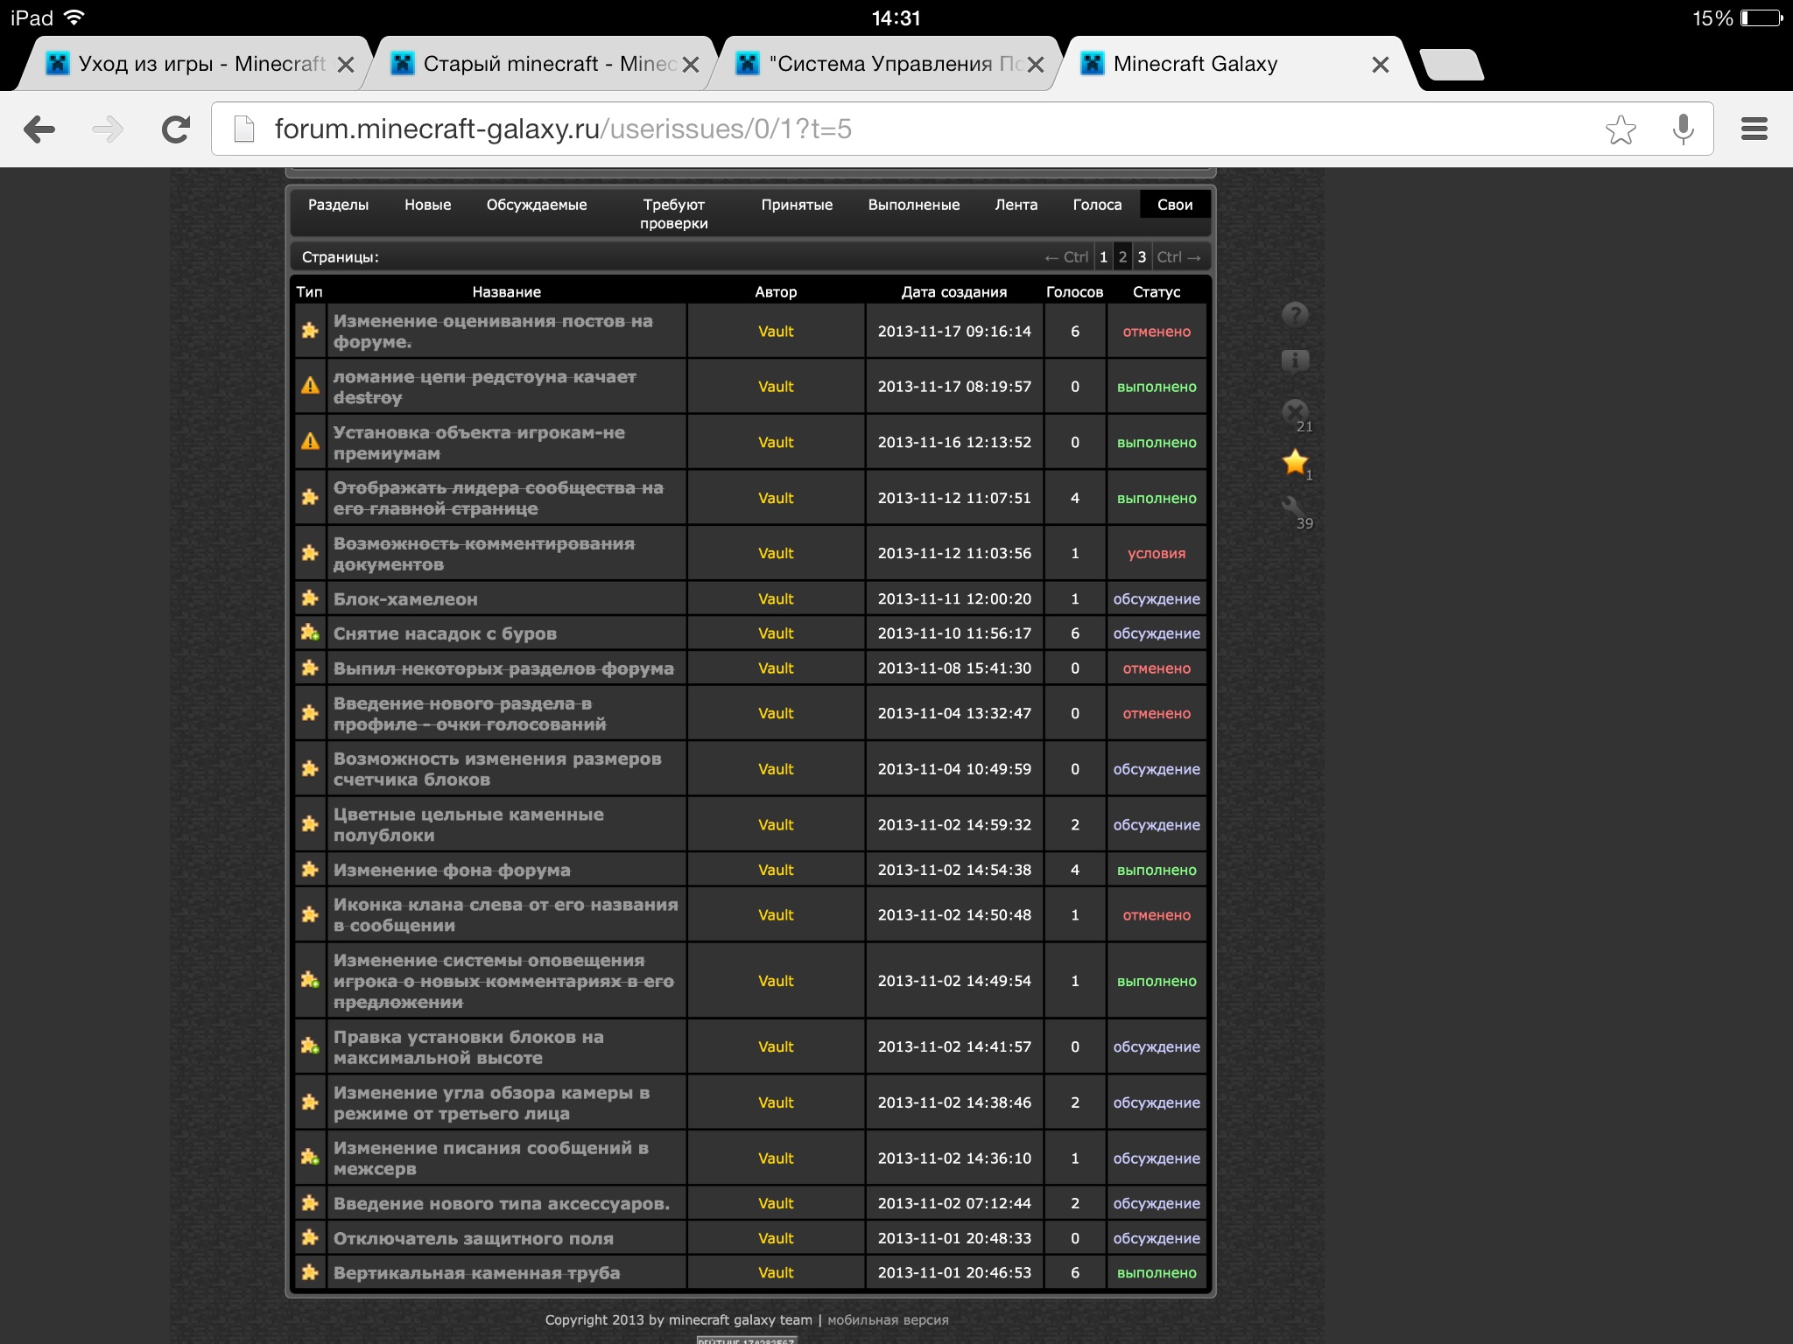Image resolution: width=1793 pixels, height=1344 pixels.
Task: Open a new browser tab
Action: coord(1451,64)
